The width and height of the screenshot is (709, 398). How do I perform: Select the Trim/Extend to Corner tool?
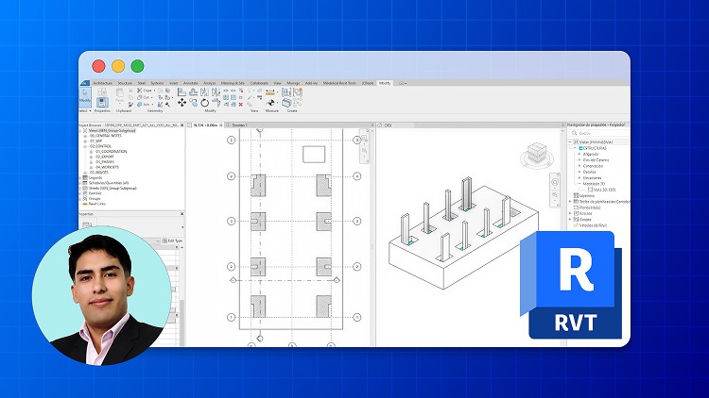216,103
